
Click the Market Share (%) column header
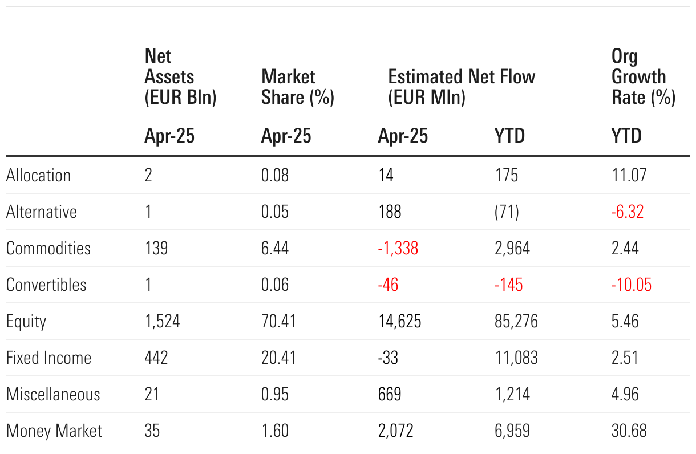297,87
